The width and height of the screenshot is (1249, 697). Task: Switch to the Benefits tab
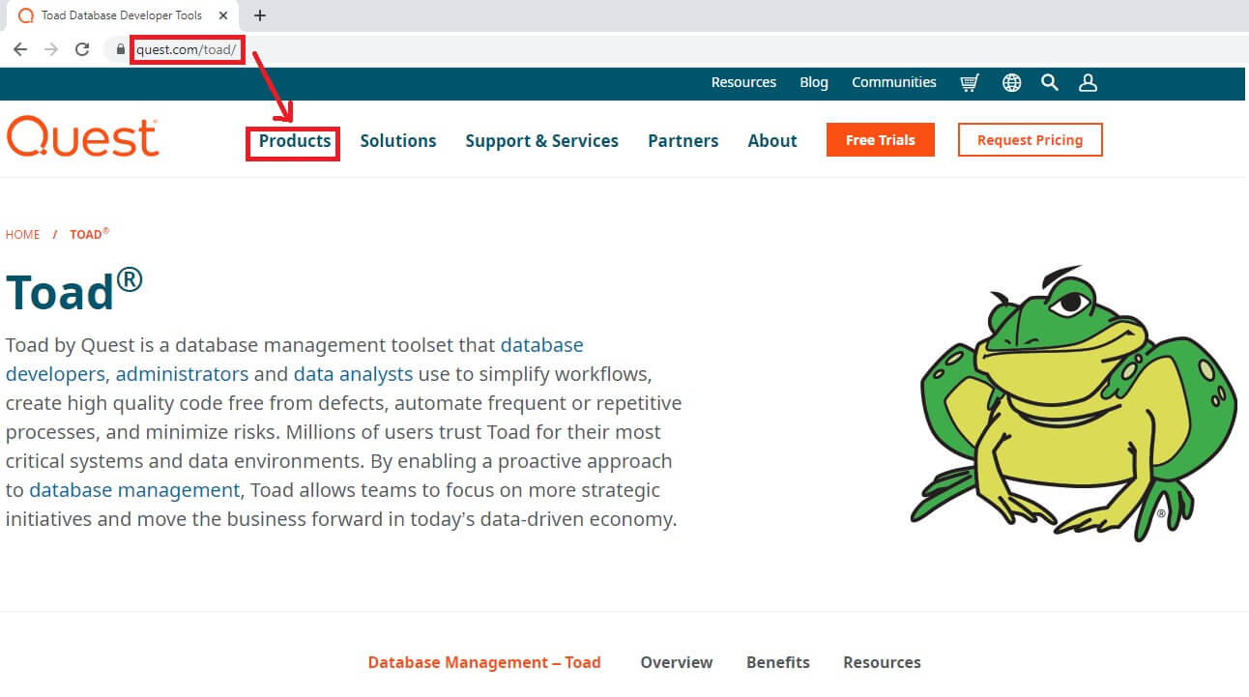tap(778, 663)
